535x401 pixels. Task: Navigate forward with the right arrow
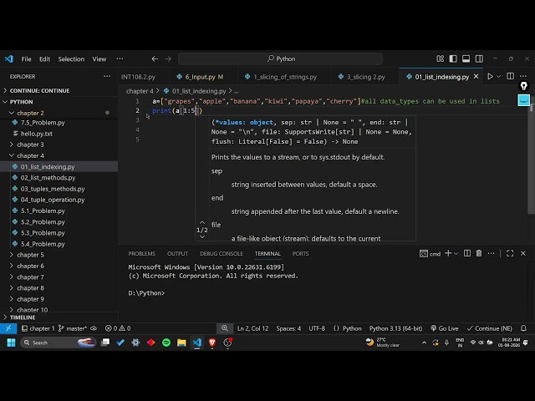[x=168, y=59]
